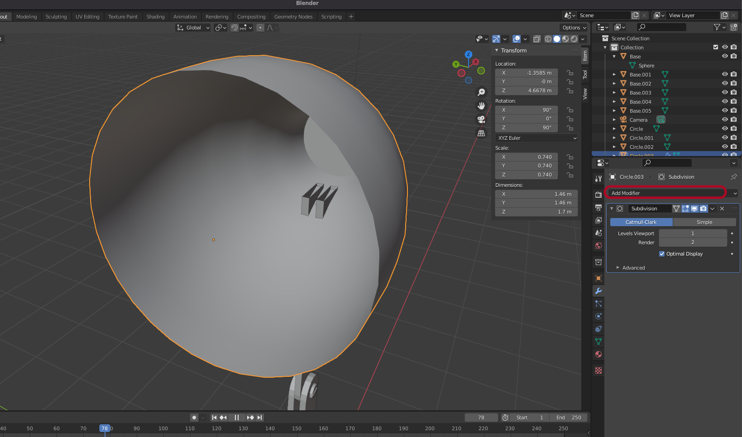Viewport: 742px width, 437px height.
Task: Toggle viewport overlays button
Action: click(517, 39)
